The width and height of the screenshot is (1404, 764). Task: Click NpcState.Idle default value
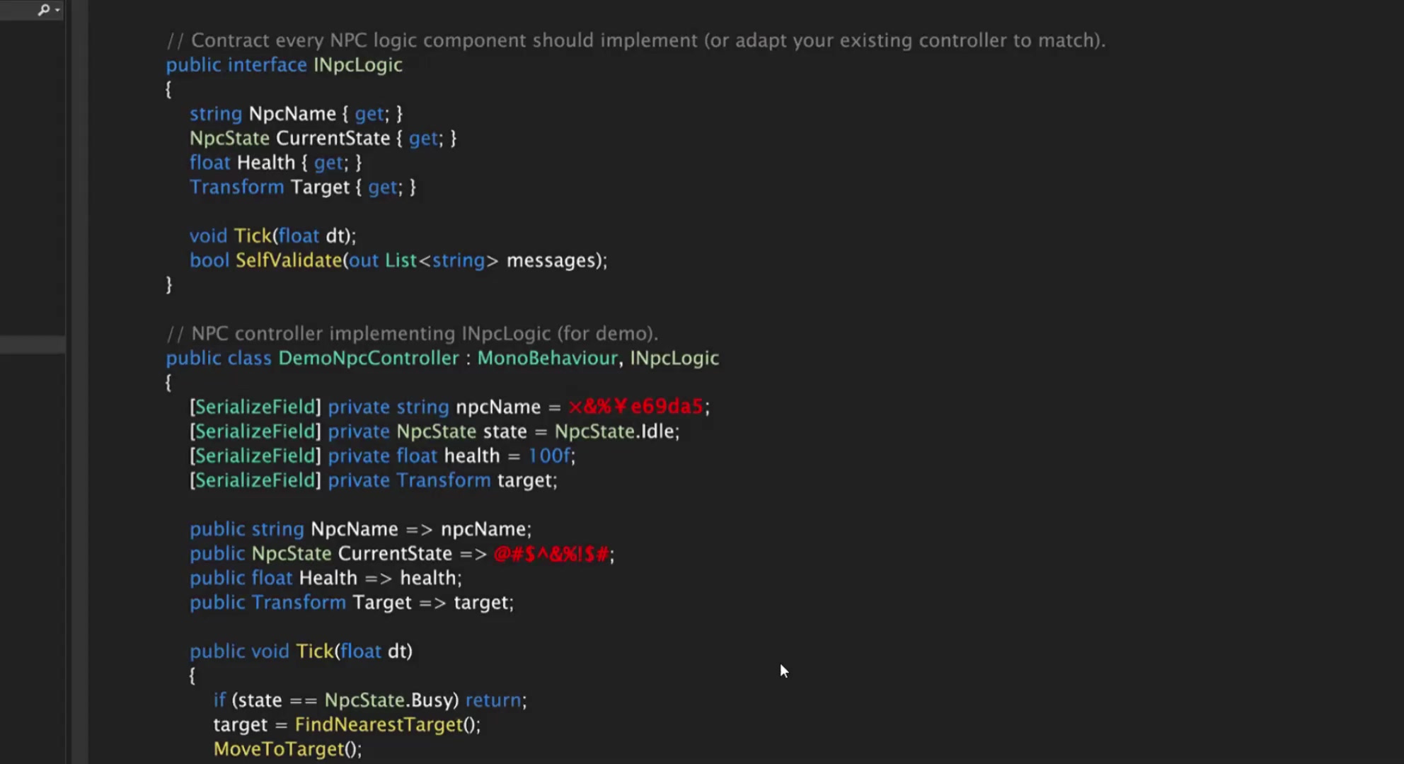coord(616,432)
